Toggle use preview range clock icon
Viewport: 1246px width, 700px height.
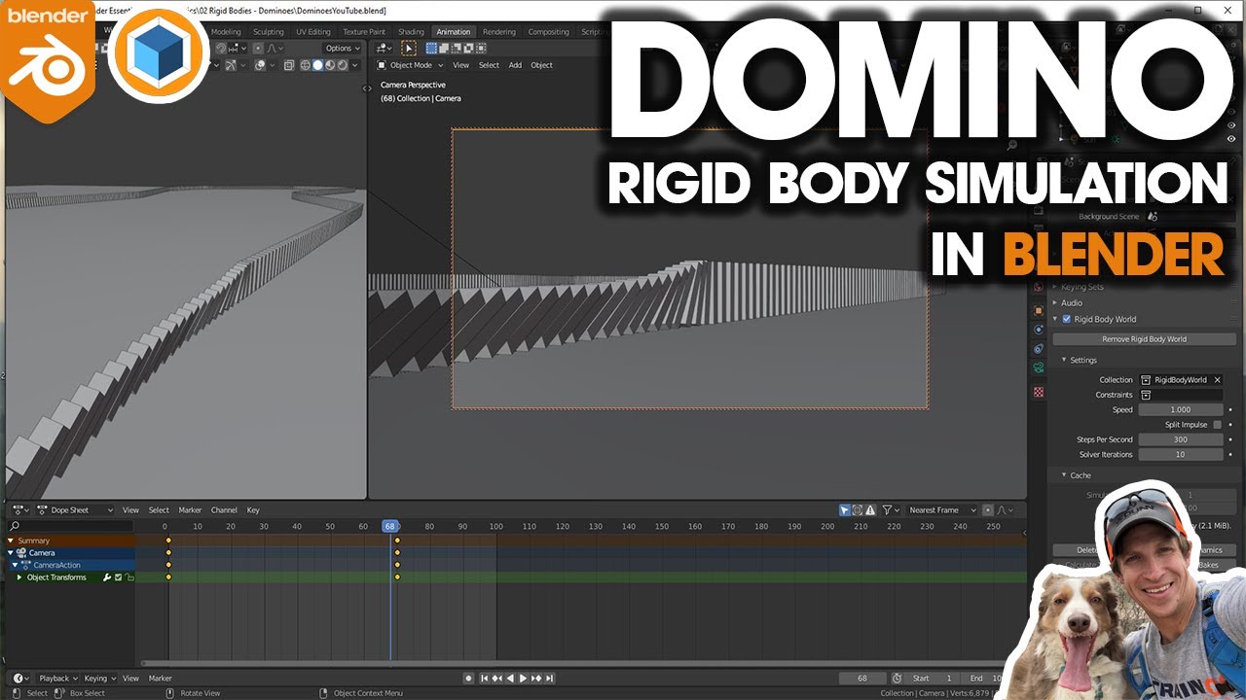897,678
